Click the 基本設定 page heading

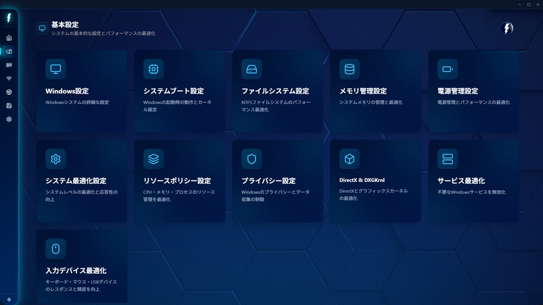(65, 24)
